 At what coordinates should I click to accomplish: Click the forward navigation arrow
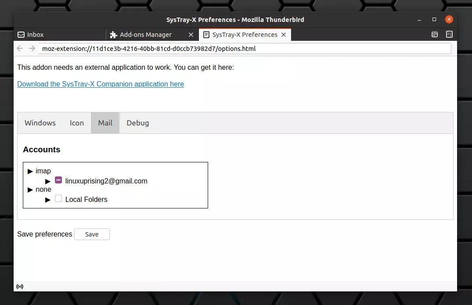(x=32, y=48)
